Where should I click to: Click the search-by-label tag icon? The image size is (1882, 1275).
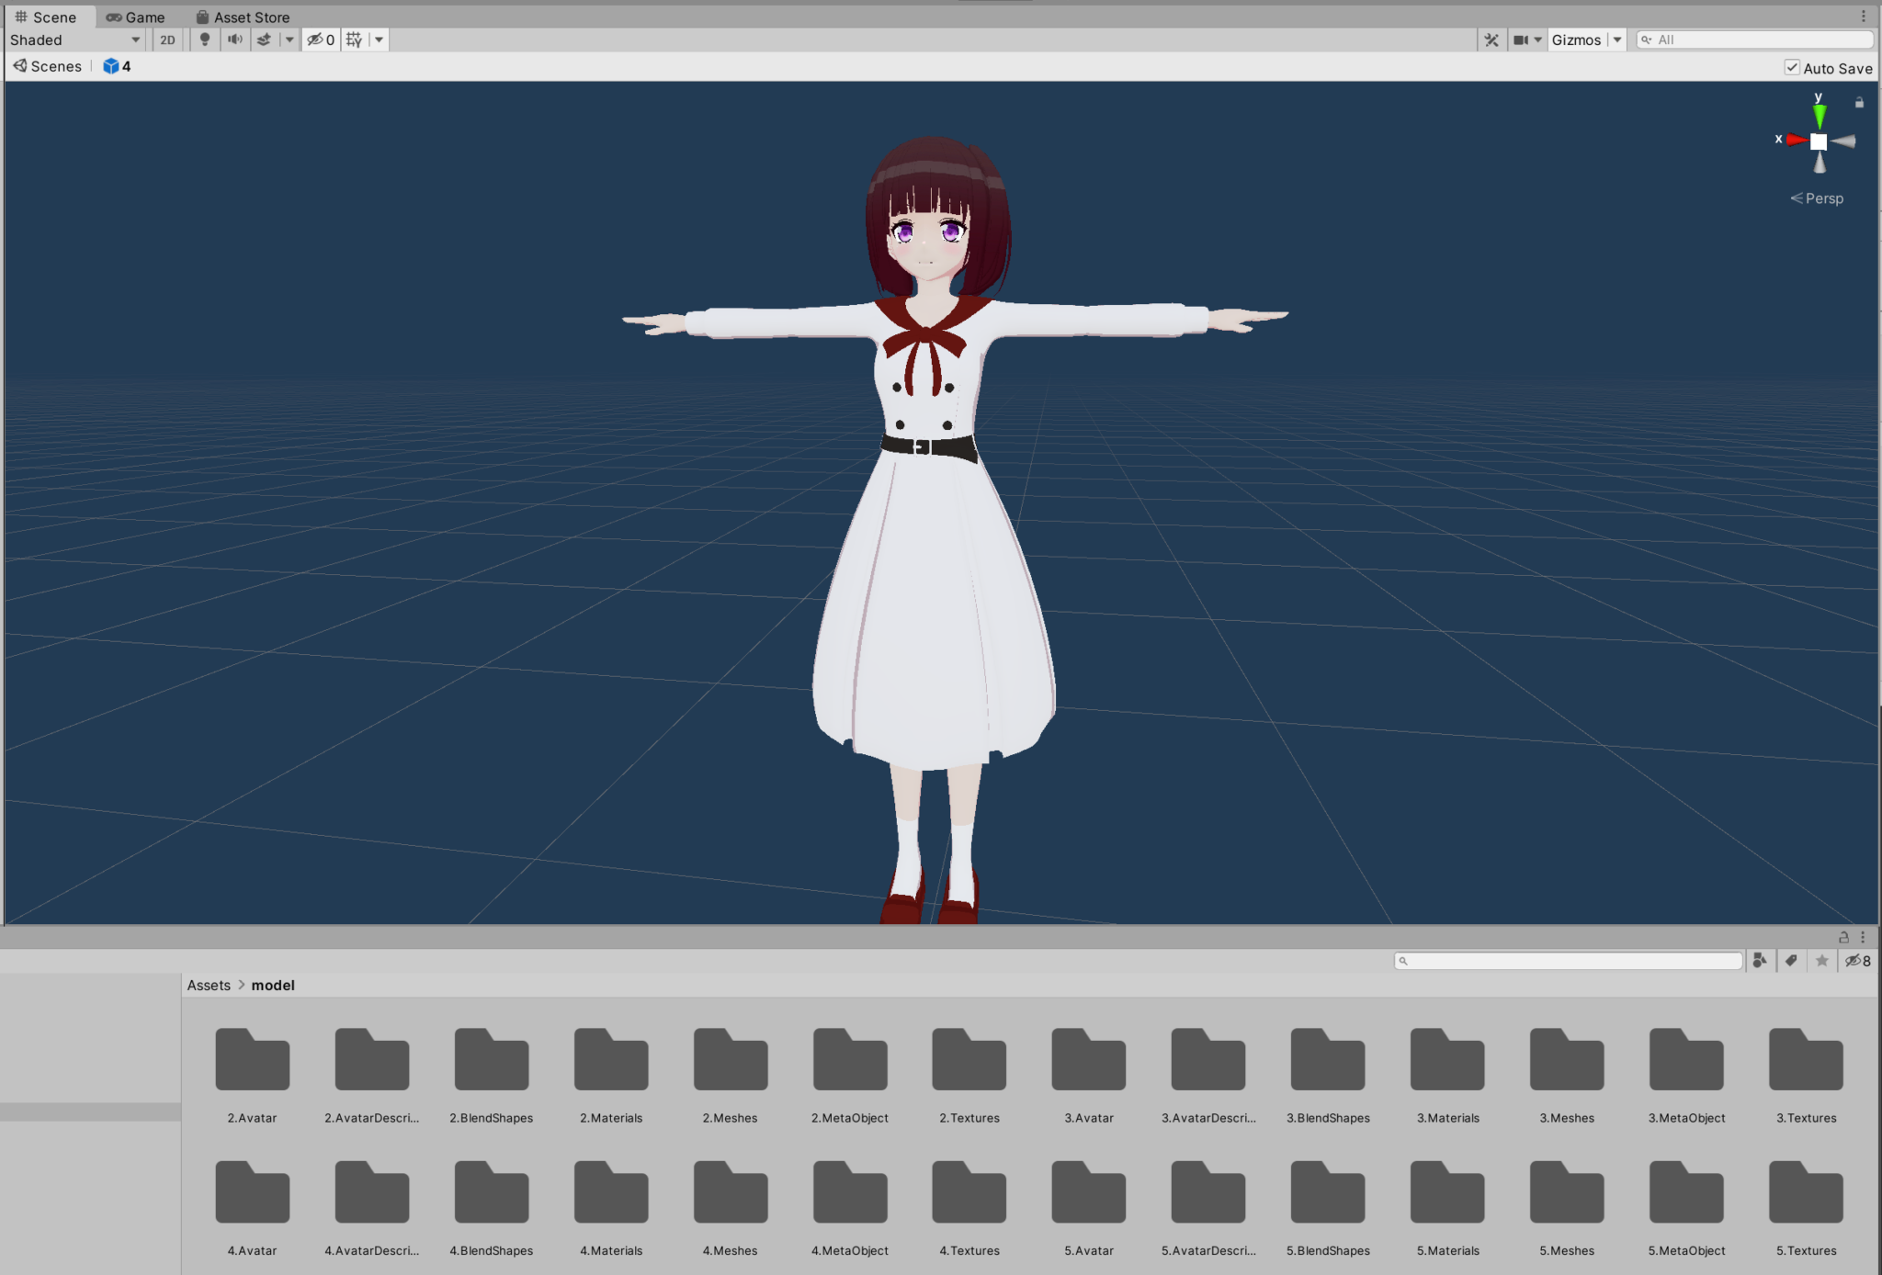1791,960
